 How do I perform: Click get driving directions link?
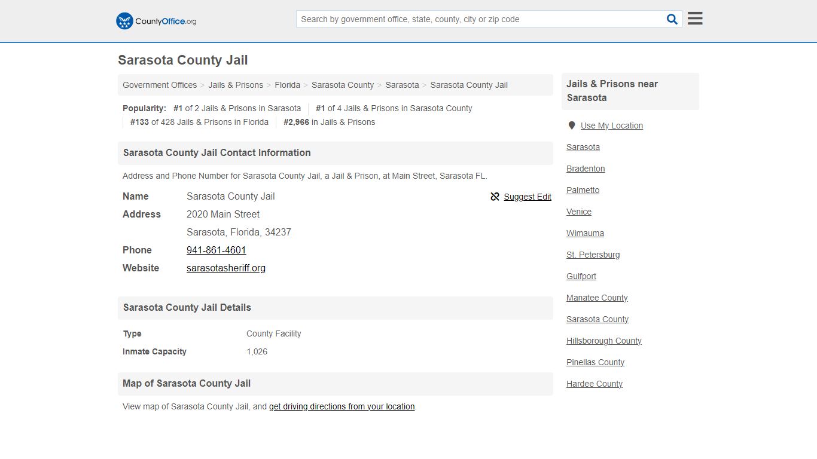[x=342, y=406]
